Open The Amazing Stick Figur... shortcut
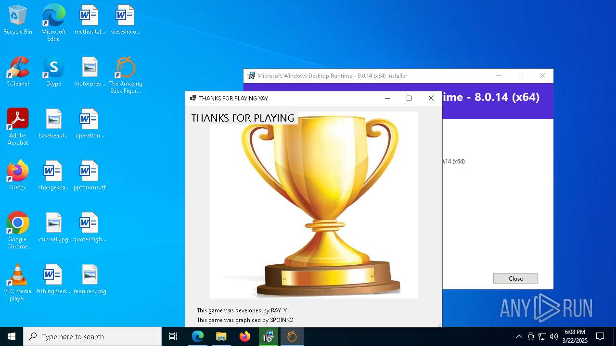Screen dimensions: 616x346 point(126,75)
